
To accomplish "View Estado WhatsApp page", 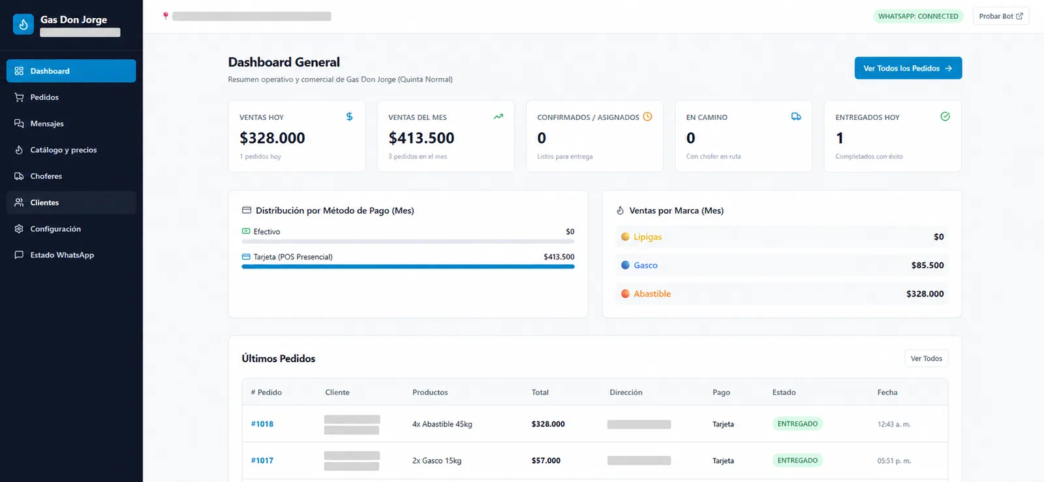I will coord(71,255).
